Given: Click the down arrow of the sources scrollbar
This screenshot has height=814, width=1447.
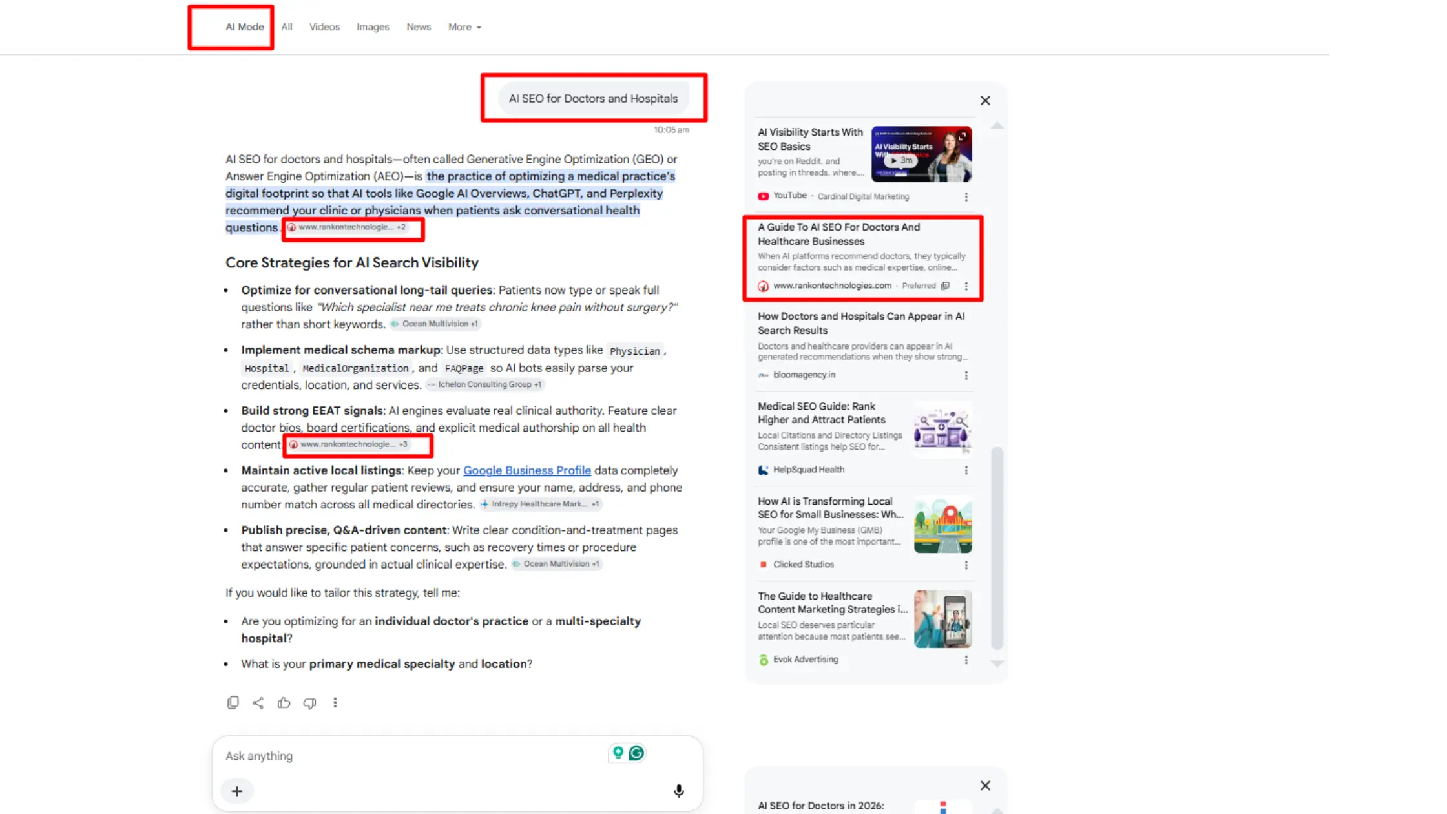Looking at the screenshot, I should pyautogui.click(x=997, y=663).
